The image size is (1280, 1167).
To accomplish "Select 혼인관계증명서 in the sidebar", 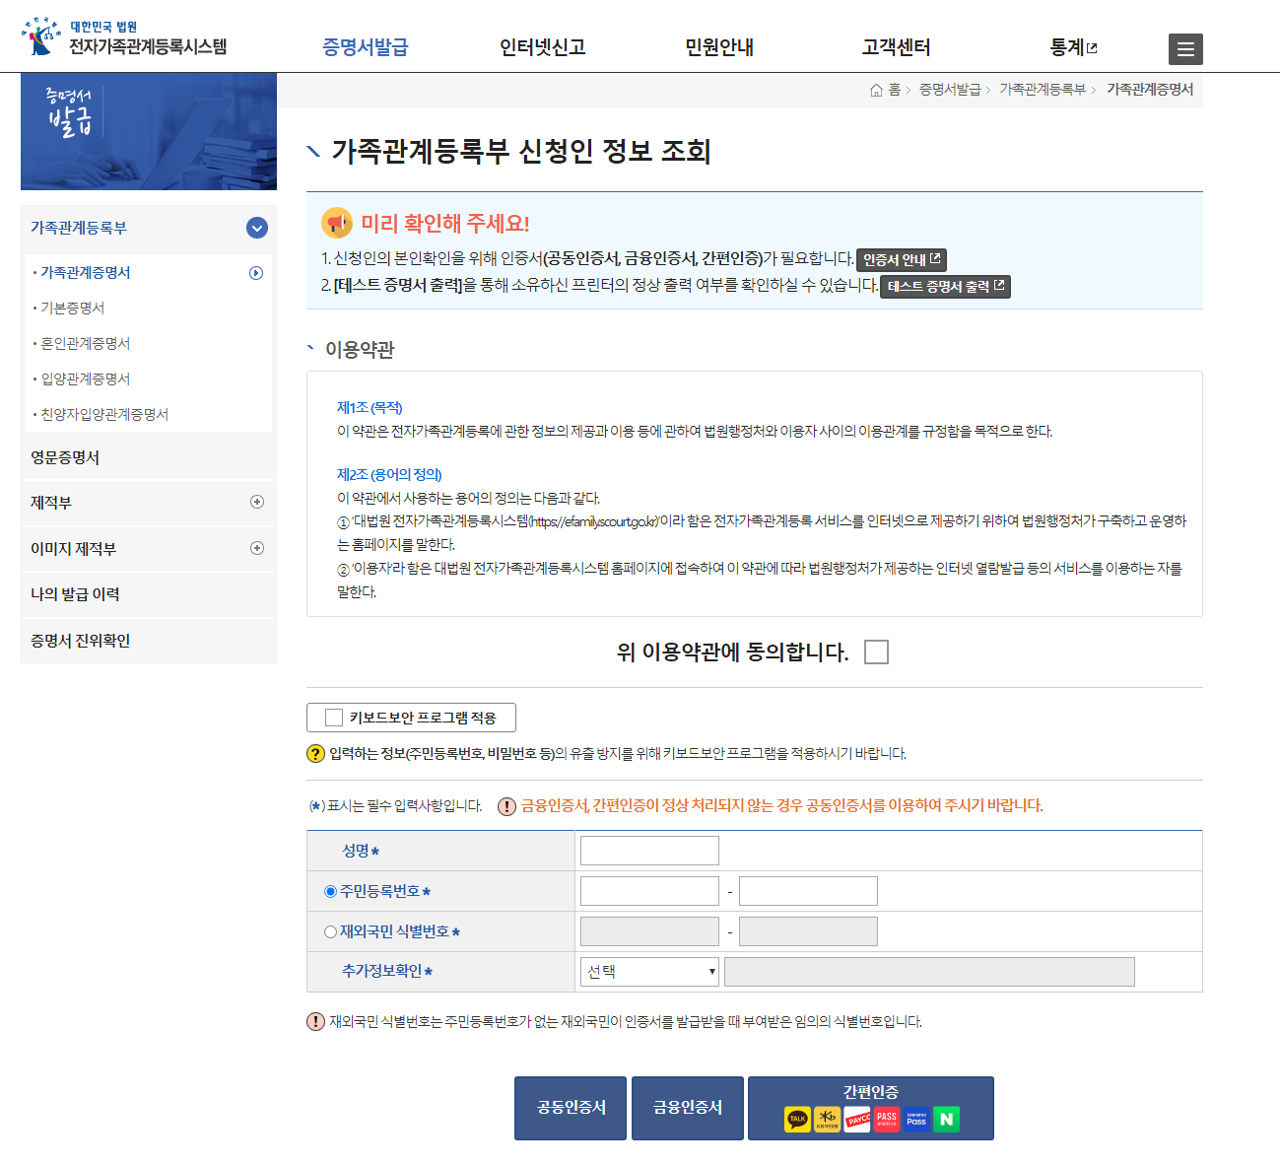I will [86, 344].
